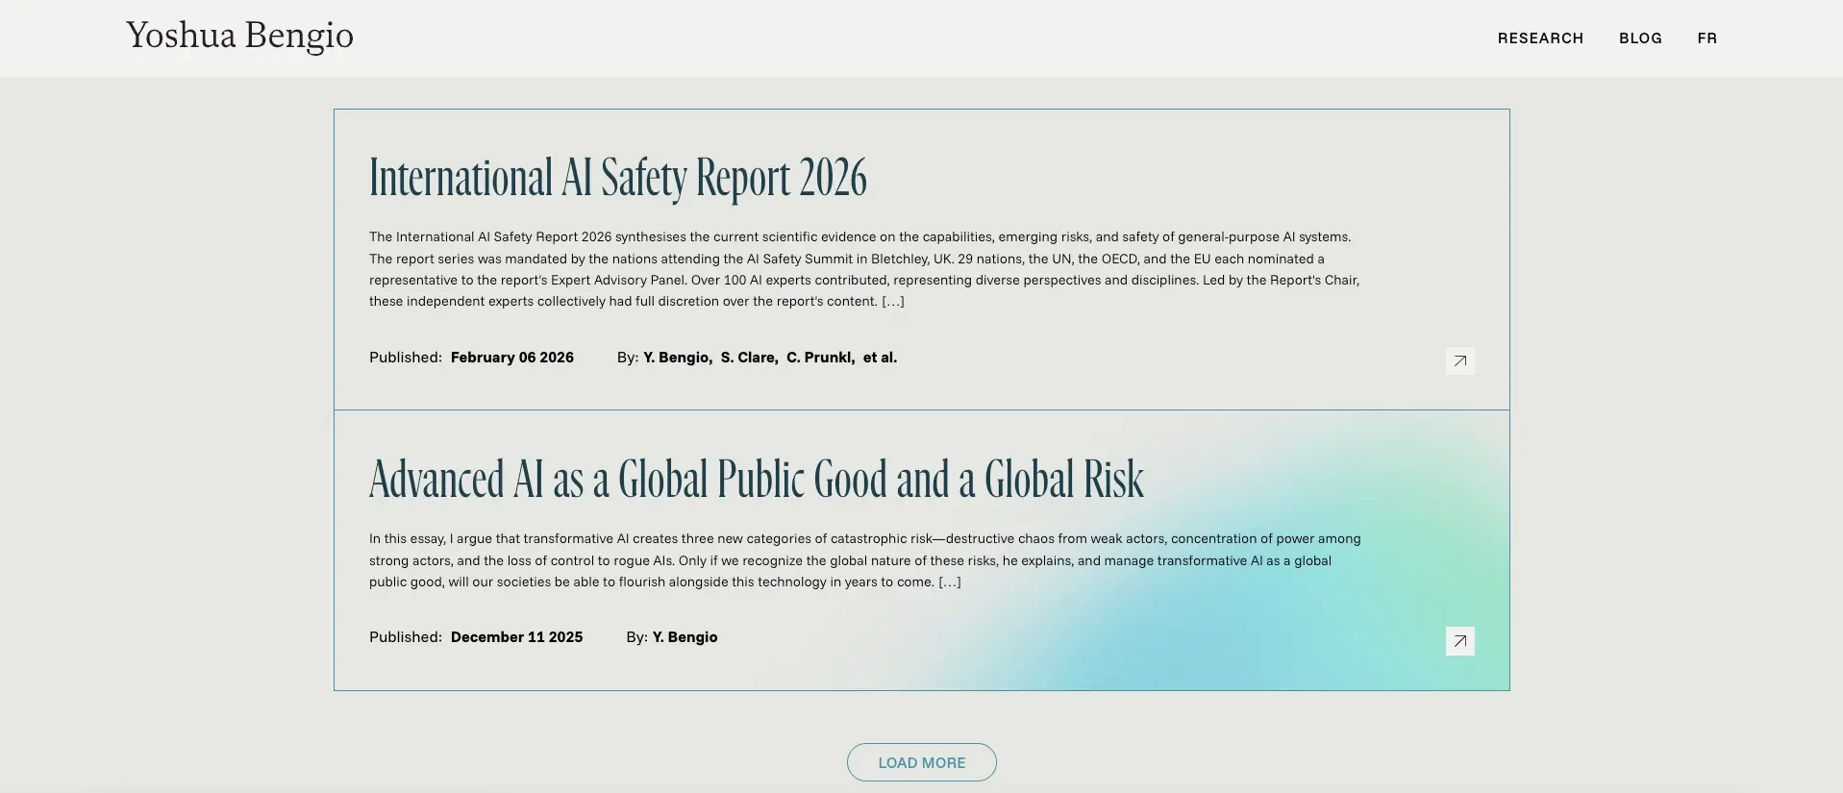Click author Y. Bengio on the Safety Report card
The width and height of the screenshot is (1843, 793).
pos(677,358)
